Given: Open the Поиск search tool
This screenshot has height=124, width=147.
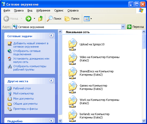Looking at the screenshot, I should coord(54,19).
